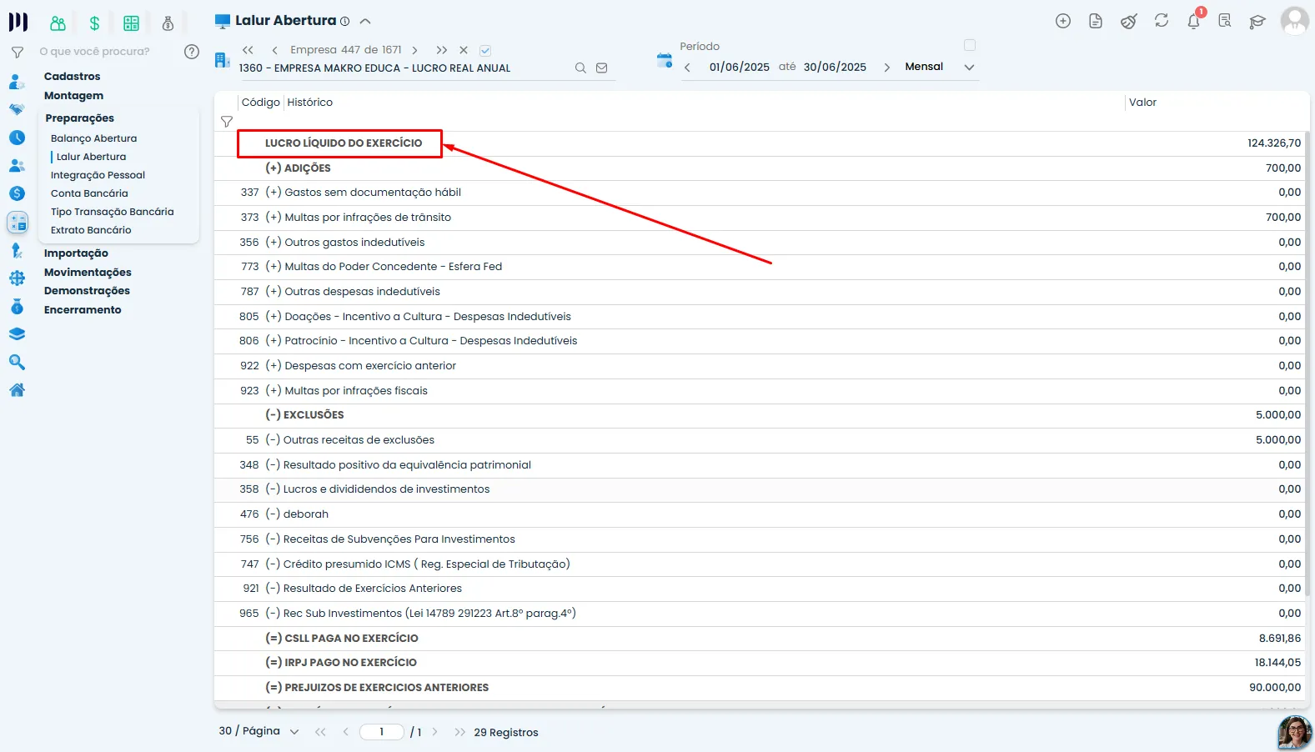Toggle the checkbox above the Período selector
Screen dimensions: 1315x752
click(x=969, y=45)
